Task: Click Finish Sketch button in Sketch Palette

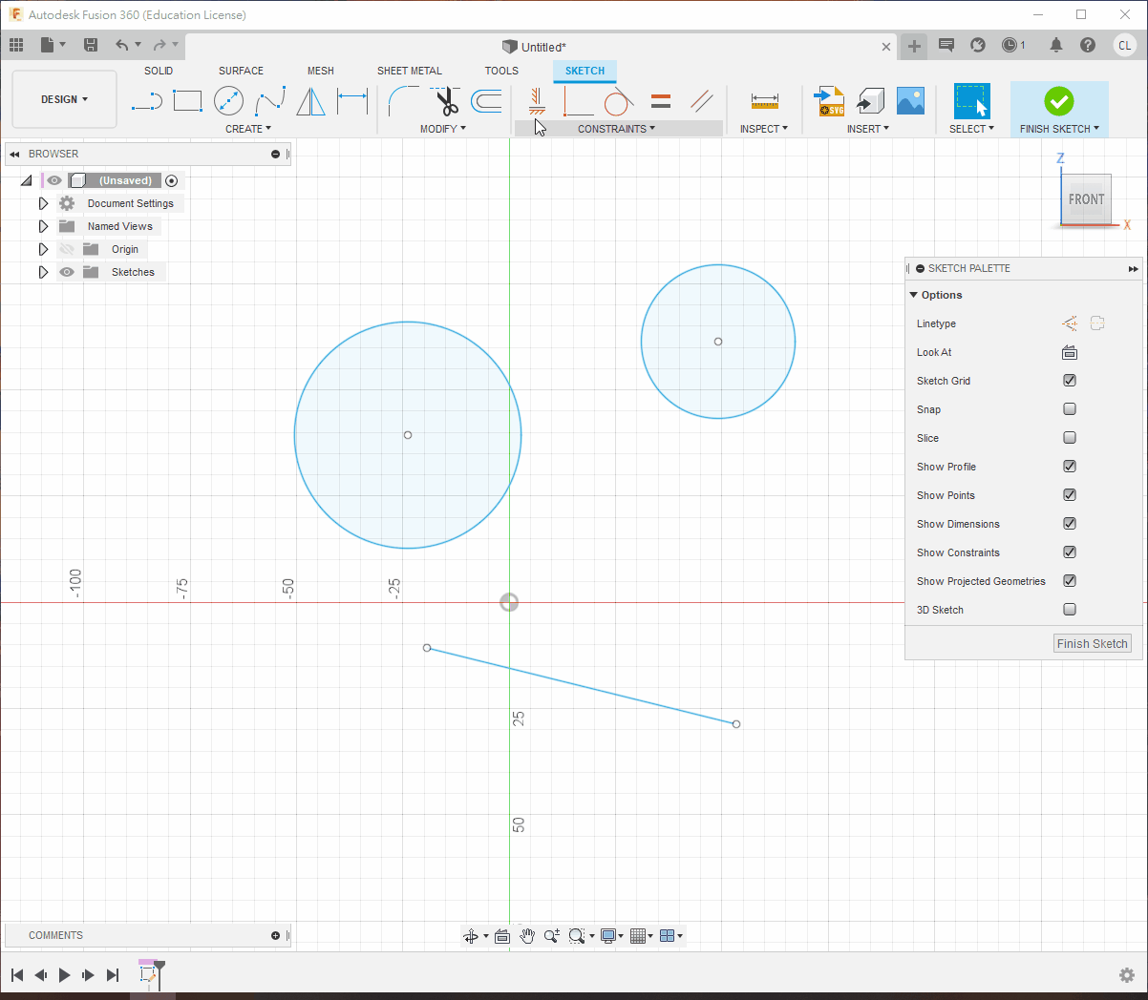Action: 1092,644
